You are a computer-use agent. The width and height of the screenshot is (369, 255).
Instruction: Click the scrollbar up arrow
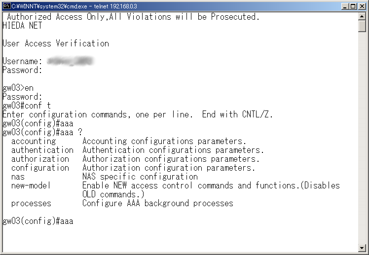362,16
